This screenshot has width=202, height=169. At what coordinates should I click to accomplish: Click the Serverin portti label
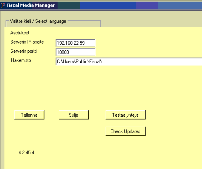pyautogui.click(x=24, y=51)
